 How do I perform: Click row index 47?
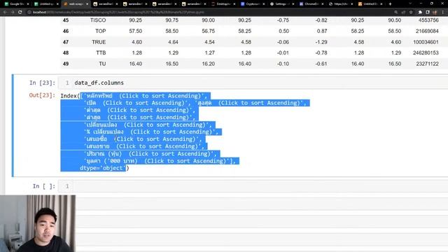point(66,42)
